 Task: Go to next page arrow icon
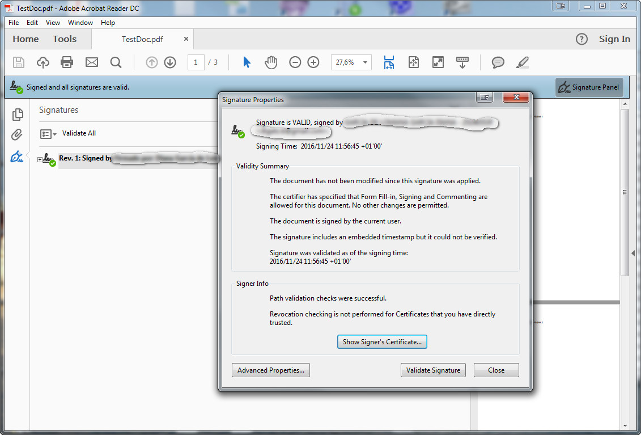170,62
